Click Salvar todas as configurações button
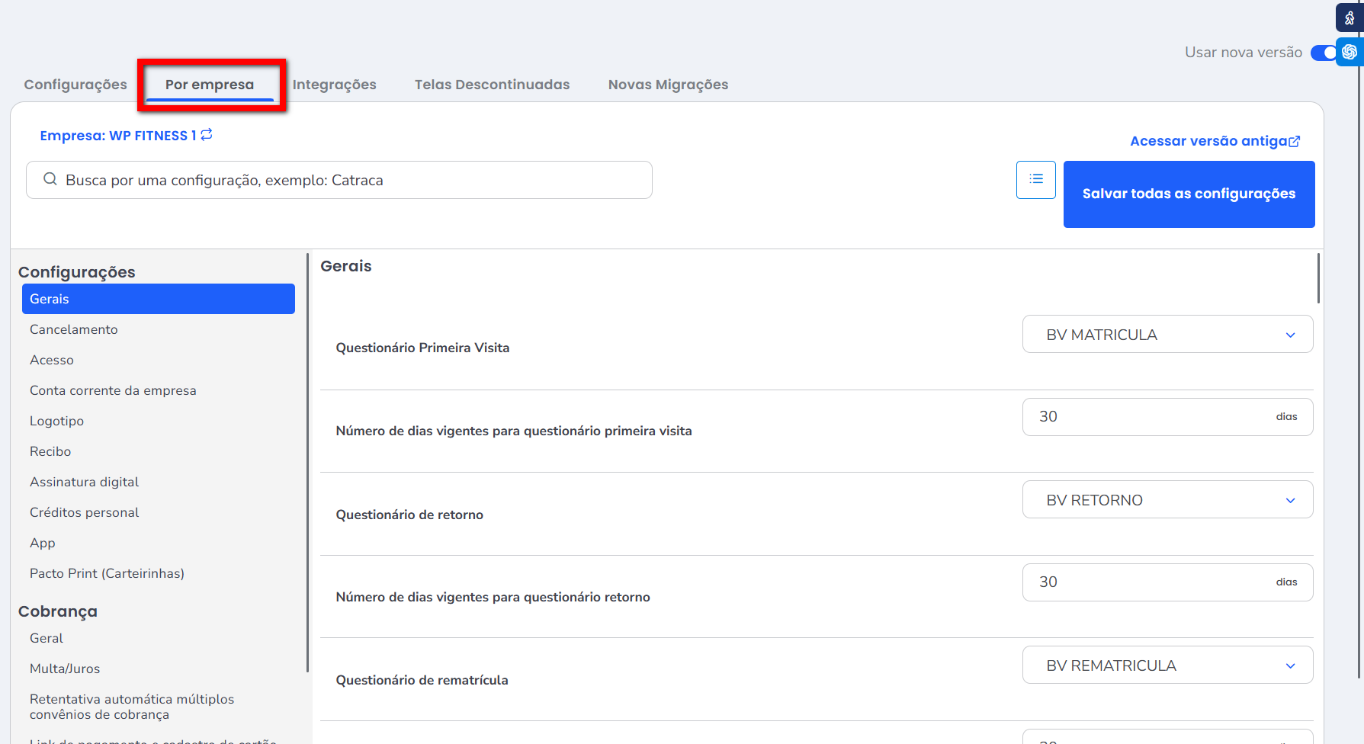The image size is (1364, 744). 1189,194
